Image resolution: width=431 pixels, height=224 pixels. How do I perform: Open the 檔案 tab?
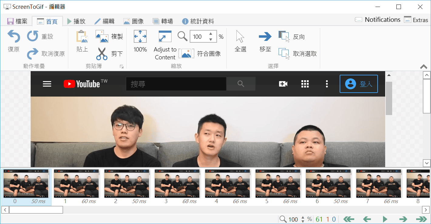click(17, 21)
